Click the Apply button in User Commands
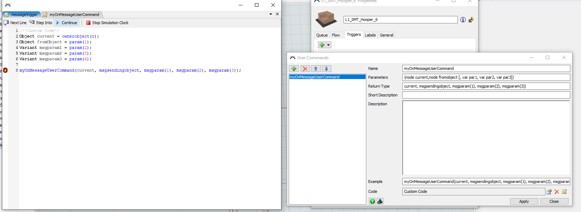 tap(524, 201)
